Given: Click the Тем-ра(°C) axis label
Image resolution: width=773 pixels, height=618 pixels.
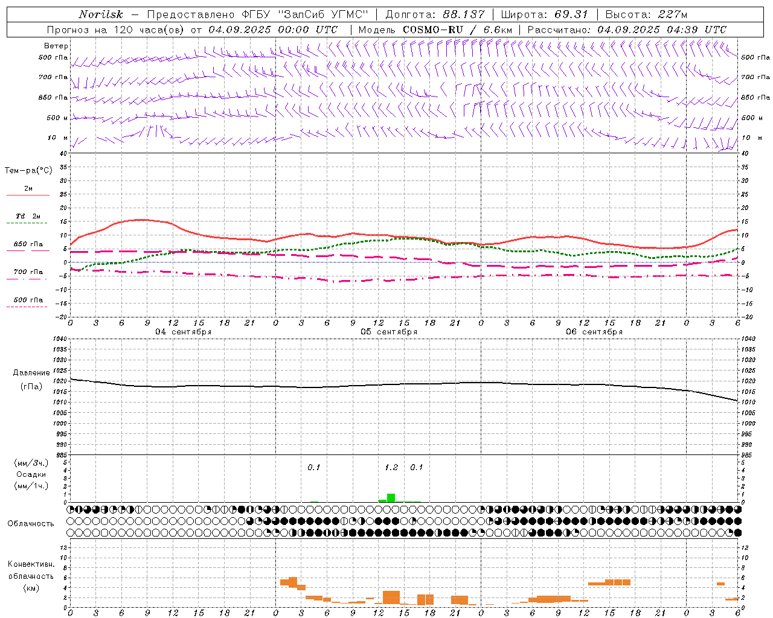Looking at the screenshot, I should [x=28, y=171].
